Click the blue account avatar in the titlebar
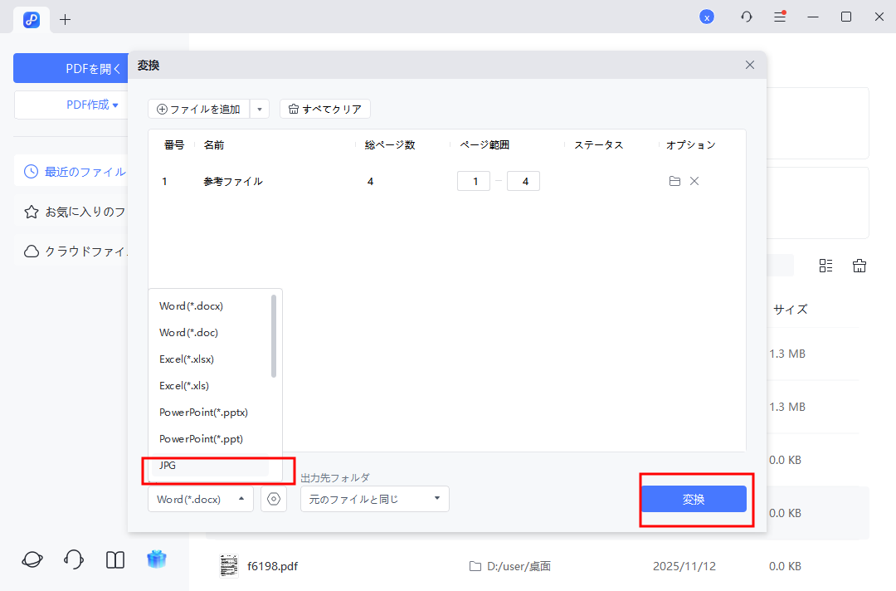Viewport: 896px width, 591px height. pyautogui.click(x=707, y=16)
